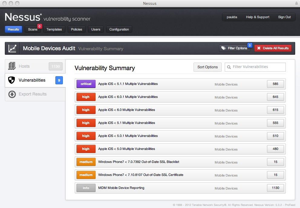The image size is (300, 208).
Task: Open Filter Options
Action: click(x=235, y=48)
